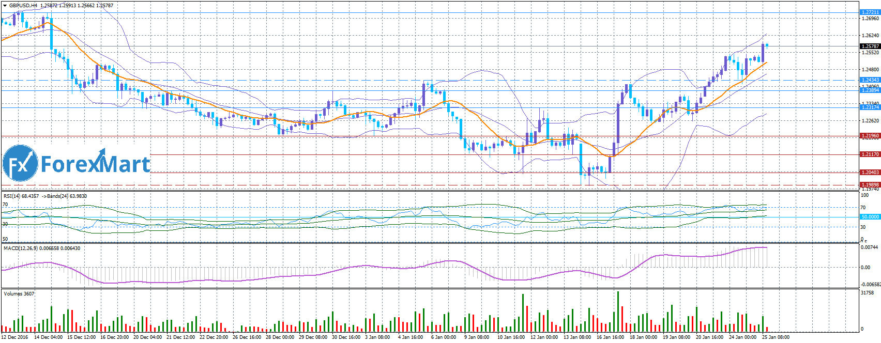Select the current price tag 1.25787
This screenshot has height=343, width=881.
pyautogui.click(x=870, y=46)
